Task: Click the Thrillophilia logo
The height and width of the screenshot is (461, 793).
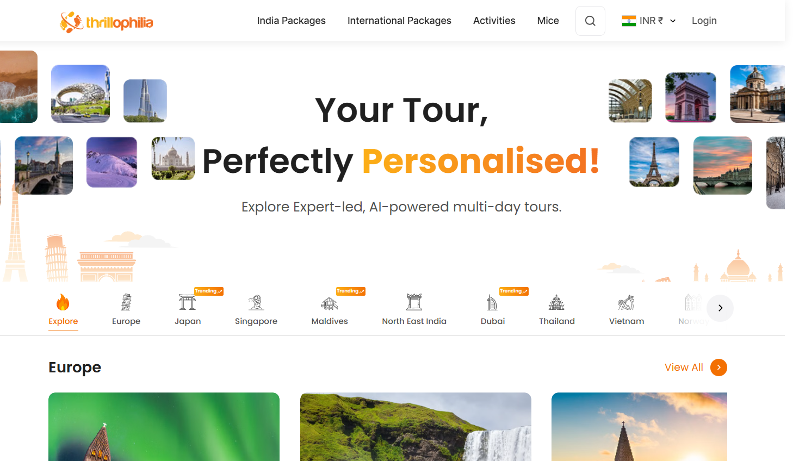Action: (x=107, y=22)
